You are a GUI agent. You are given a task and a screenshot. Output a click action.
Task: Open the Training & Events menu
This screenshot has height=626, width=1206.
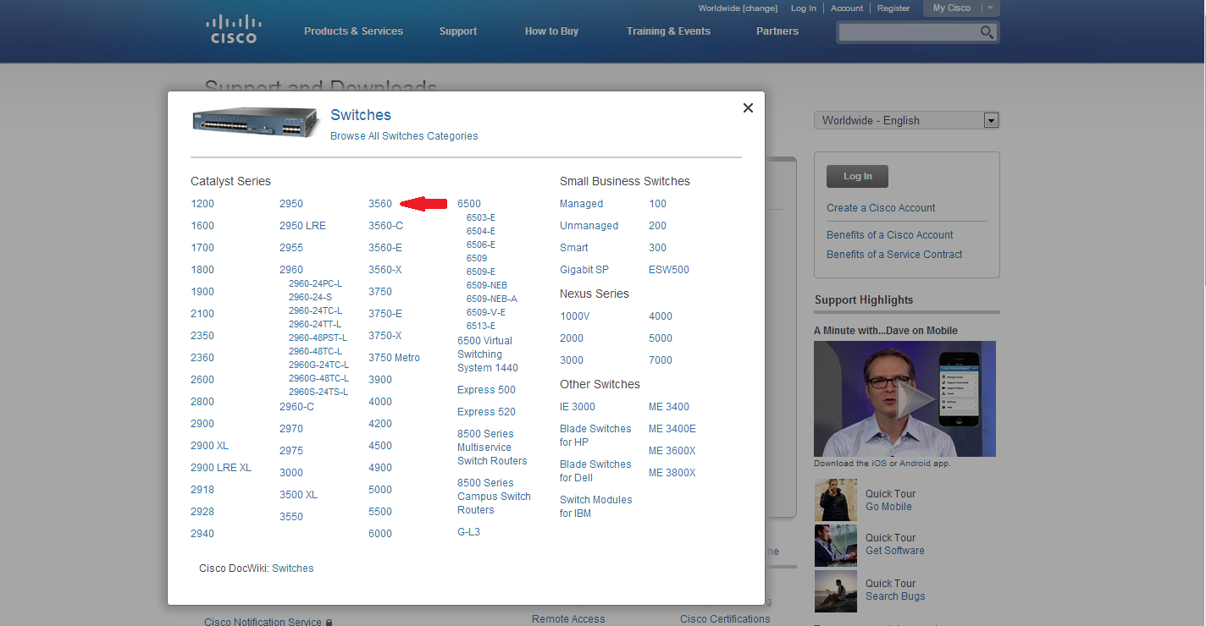click(668, 31)
